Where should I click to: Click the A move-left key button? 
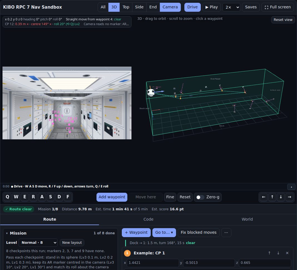[42, 197]
